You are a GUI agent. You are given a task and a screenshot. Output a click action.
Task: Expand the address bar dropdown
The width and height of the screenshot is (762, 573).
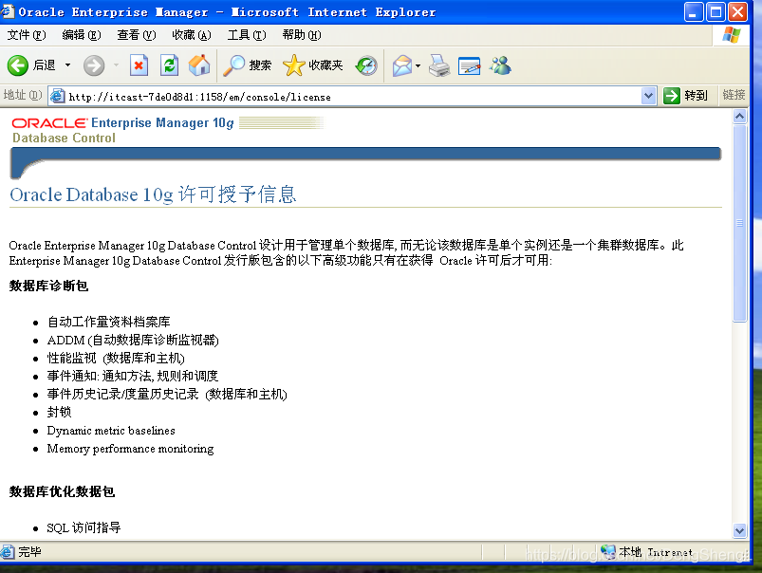pos(648,96)
